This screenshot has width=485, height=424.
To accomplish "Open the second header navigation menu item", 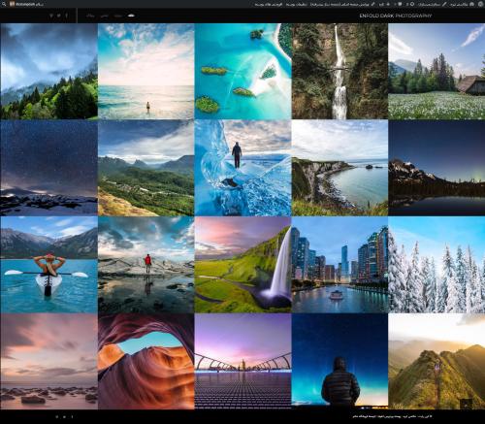I will pos(118,16).
